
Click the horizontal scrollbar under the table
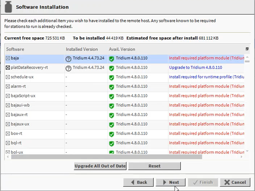tap(106, 156)
